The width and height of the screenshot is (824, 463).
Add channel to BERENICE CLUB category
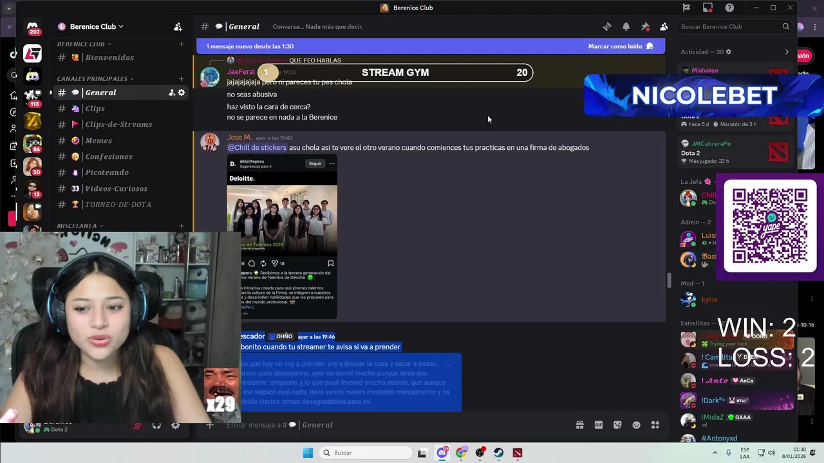tap(182, 44)
